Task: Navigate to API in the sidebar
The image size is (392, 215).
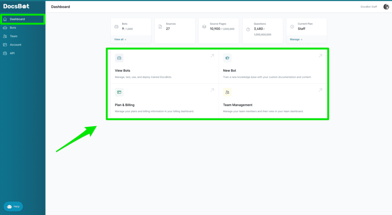Action: [x=12, y=53]
